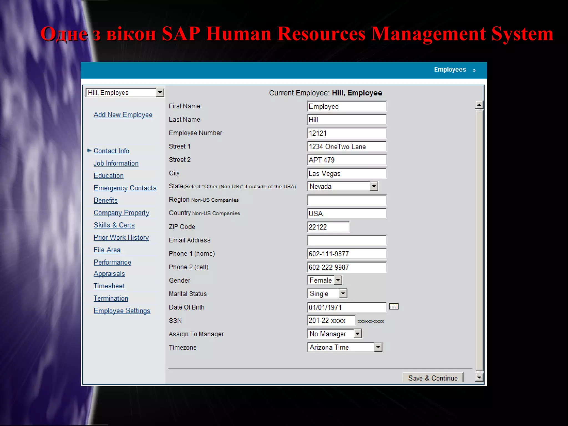Open the Education section
The height and width of the screenshot is (426, 568).
pyautogui.click(x=108, y=176)
